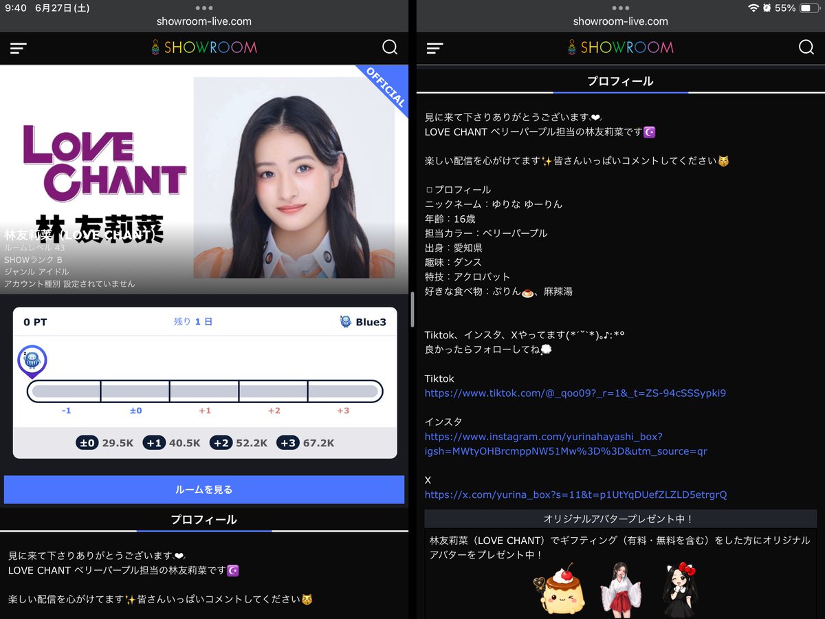This screenshot has height=619, width=825.
Task: Tap the alarm clock status icon
Action: 767,8
